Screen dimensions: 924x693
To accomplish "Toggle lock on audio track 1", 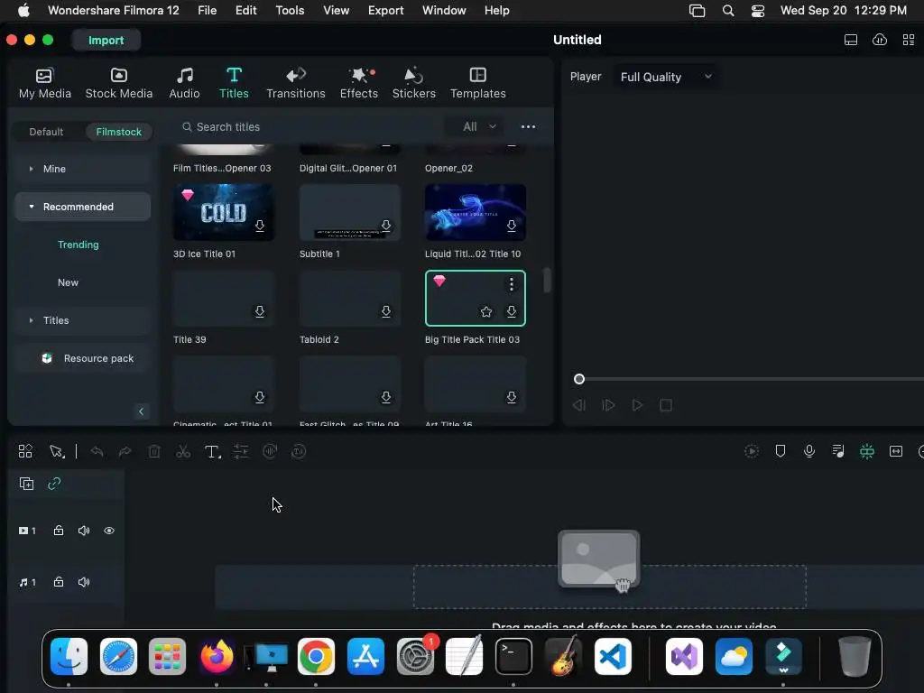I will (x=59, y=582).
